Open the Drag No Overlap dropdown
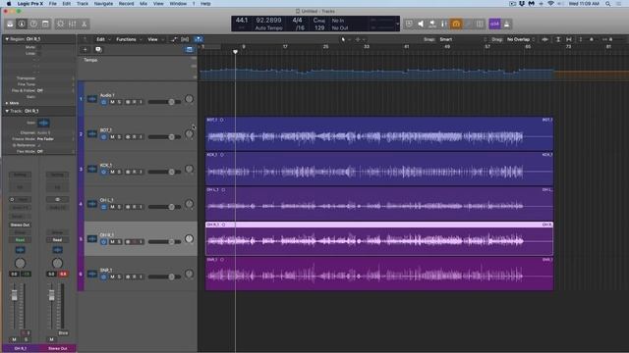This screenshot has width=629, height=353. [x=521, y=39]
